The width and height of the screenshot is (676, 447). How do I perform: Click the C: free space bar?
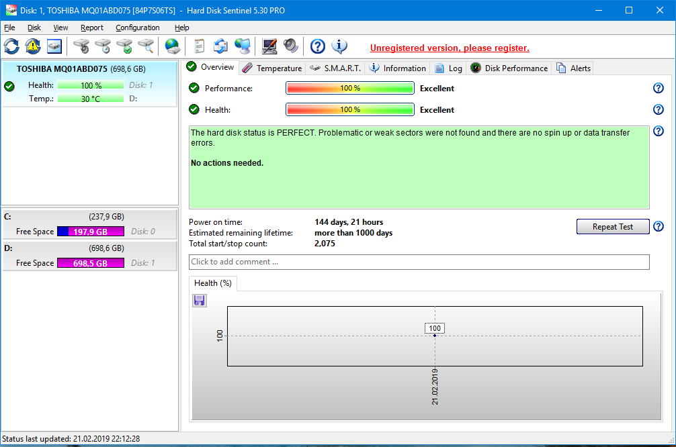[x=90, y=232]
